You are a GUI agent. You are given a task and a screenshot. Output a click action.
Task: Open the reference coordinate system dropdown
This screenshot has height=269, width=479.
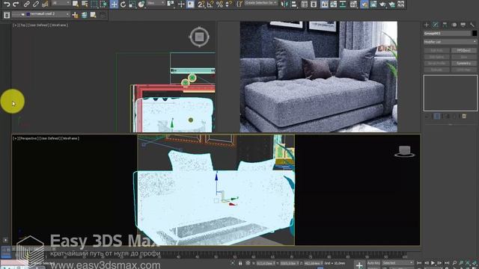(x=156, y=3)
